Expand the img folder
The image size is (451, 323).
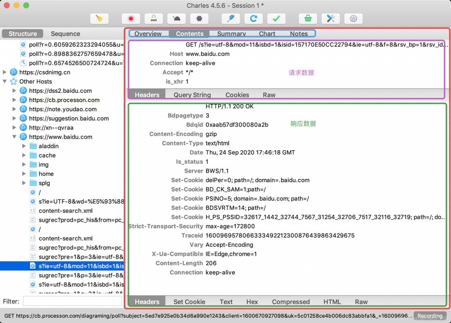[24, 165]
